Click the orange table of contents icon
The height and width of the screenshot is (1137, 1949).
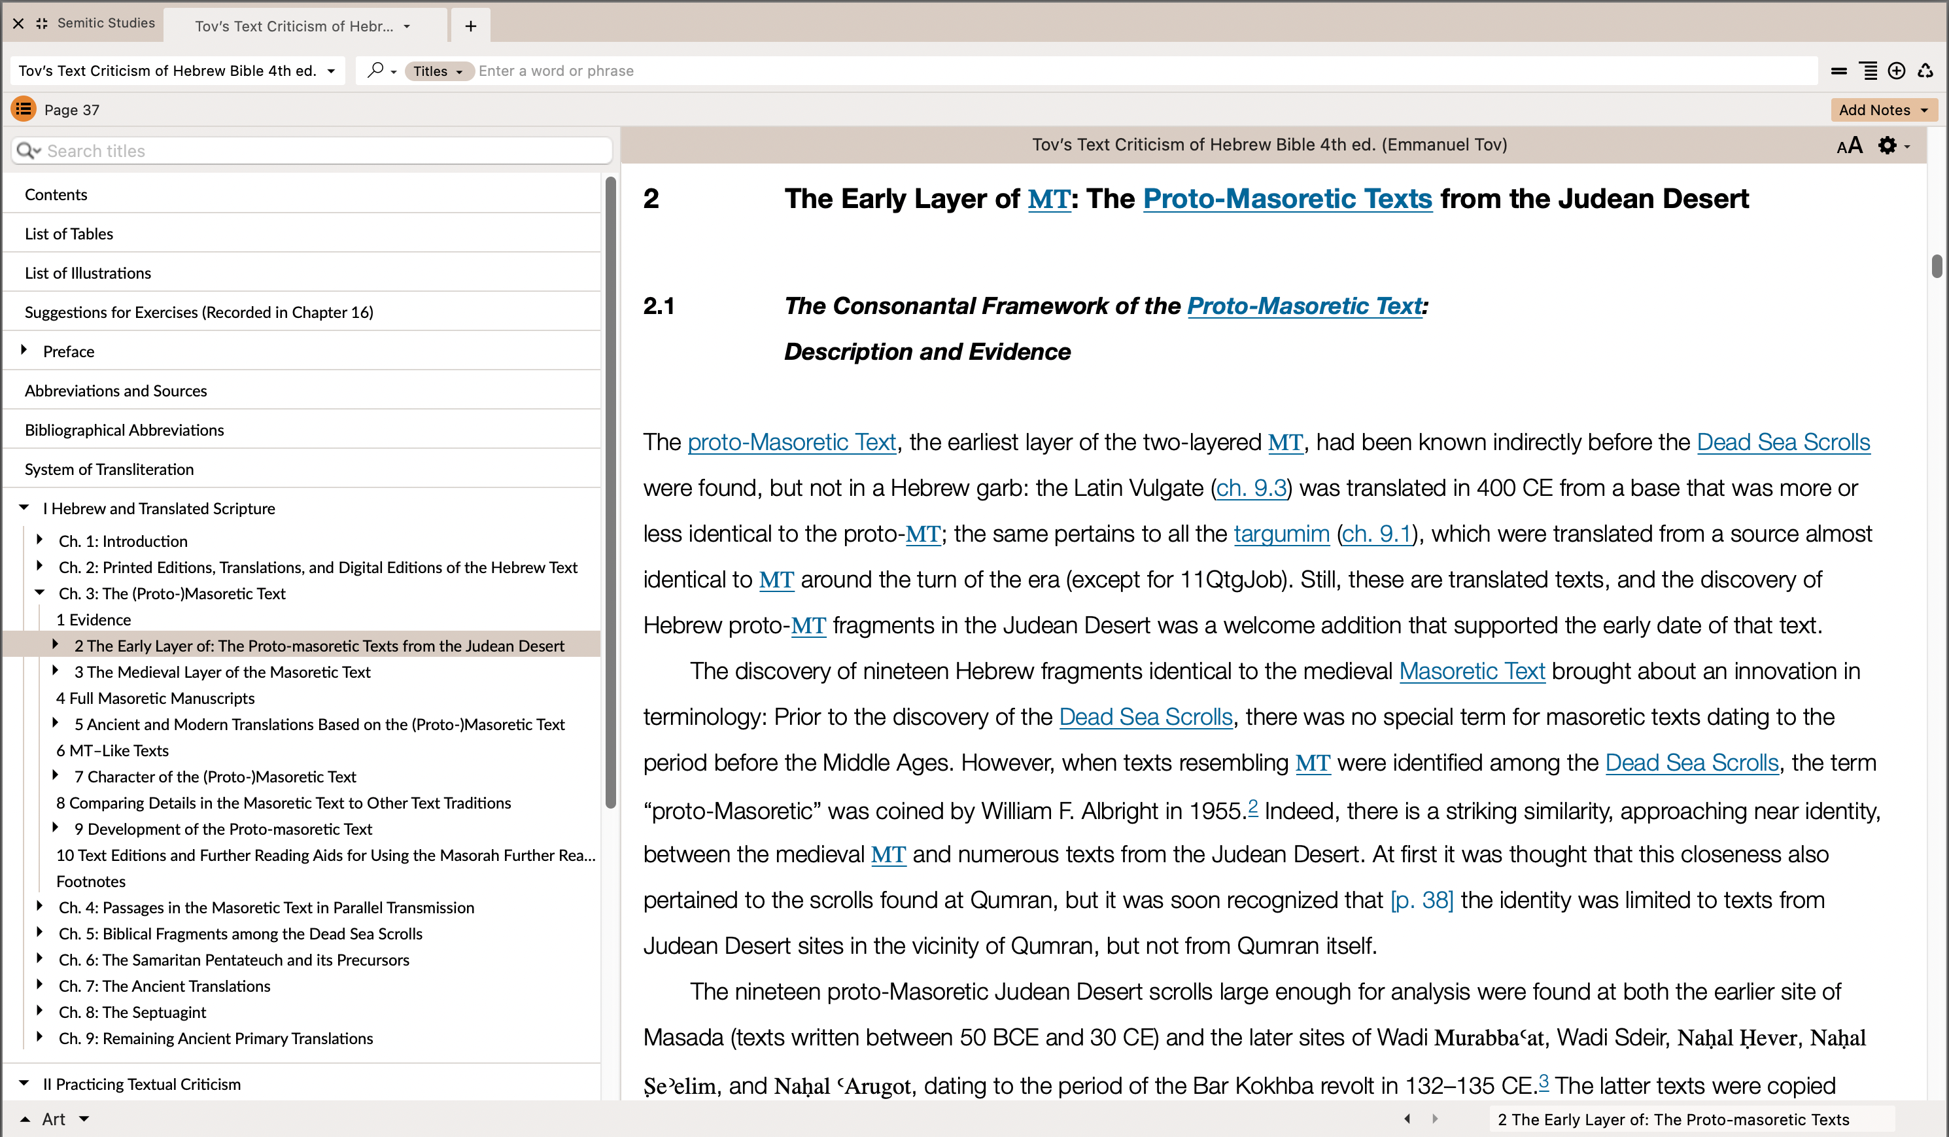point(23,109)
